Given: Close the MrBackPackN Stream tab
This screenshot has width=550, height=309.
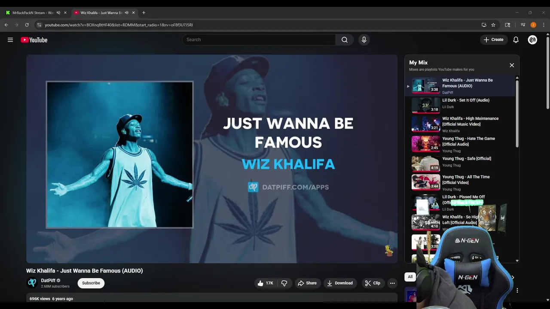Looking at the screenshot, I should (x=65, y=13).
